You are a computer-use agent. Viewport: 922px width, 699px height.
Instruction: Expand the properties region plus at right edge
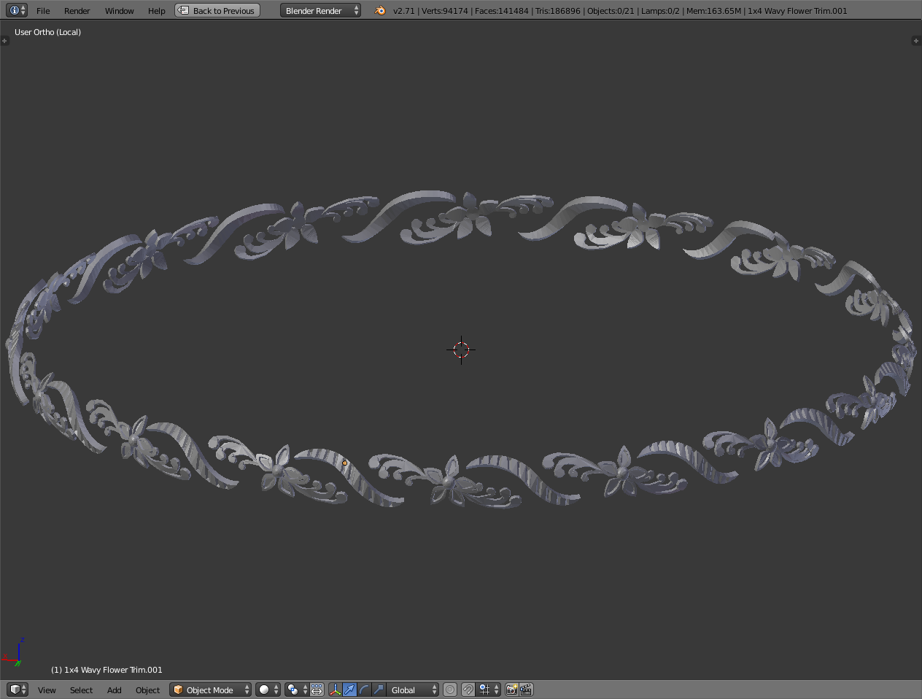pos(916,41)
